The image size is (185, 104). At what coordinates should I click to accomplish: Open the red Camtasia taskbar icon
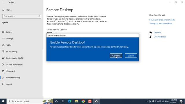pos(90,101)
